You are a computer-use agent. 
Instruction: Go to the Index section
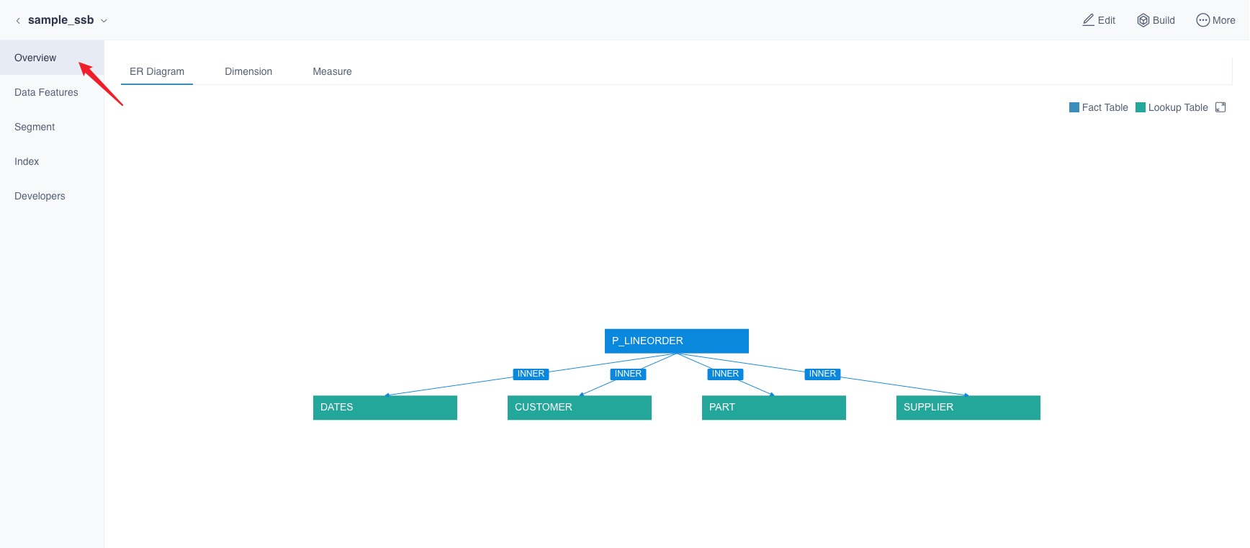tap(27, 161)
